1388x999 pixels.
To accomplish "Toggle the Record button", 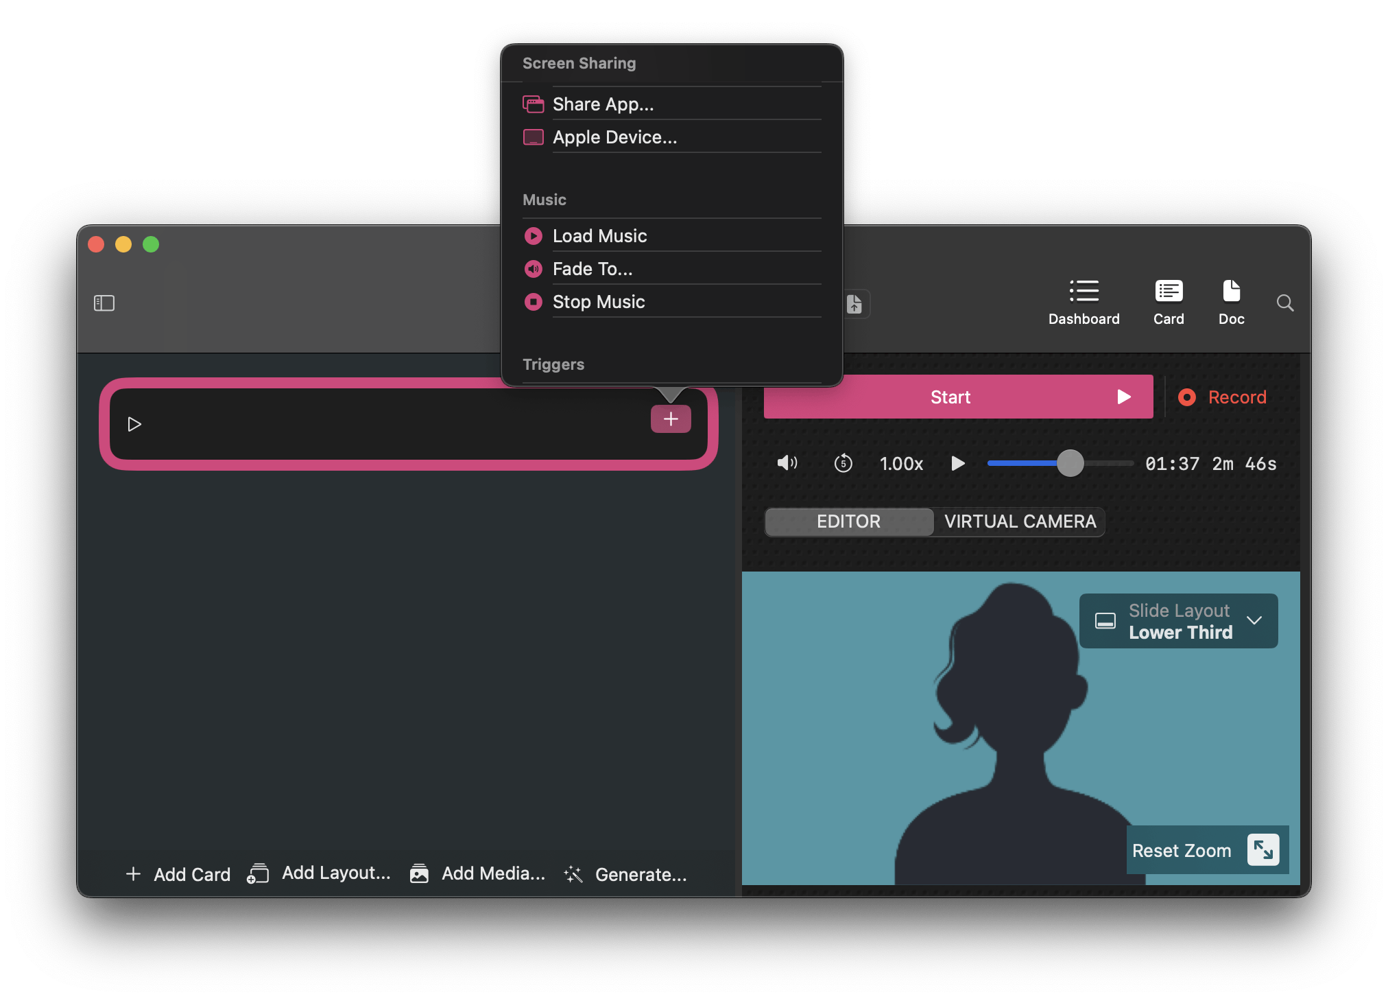I will pyautogui.click(x=1222, y=397).
